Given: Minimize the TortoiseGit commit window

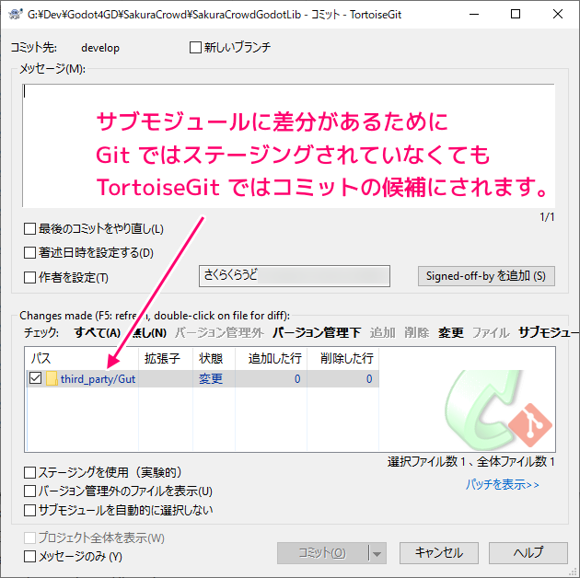Looking at the screenshot, I should [473, 15].
